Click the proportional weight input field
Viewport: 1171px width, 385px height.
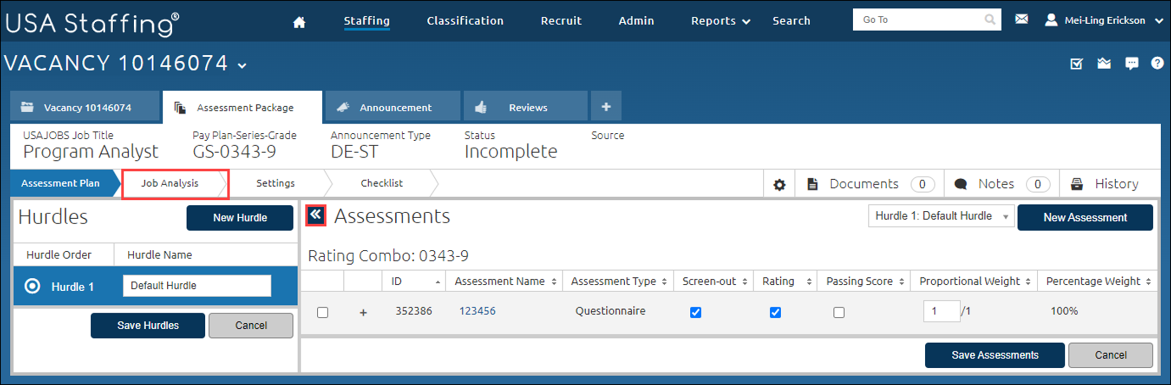click(x=941, y=311)
